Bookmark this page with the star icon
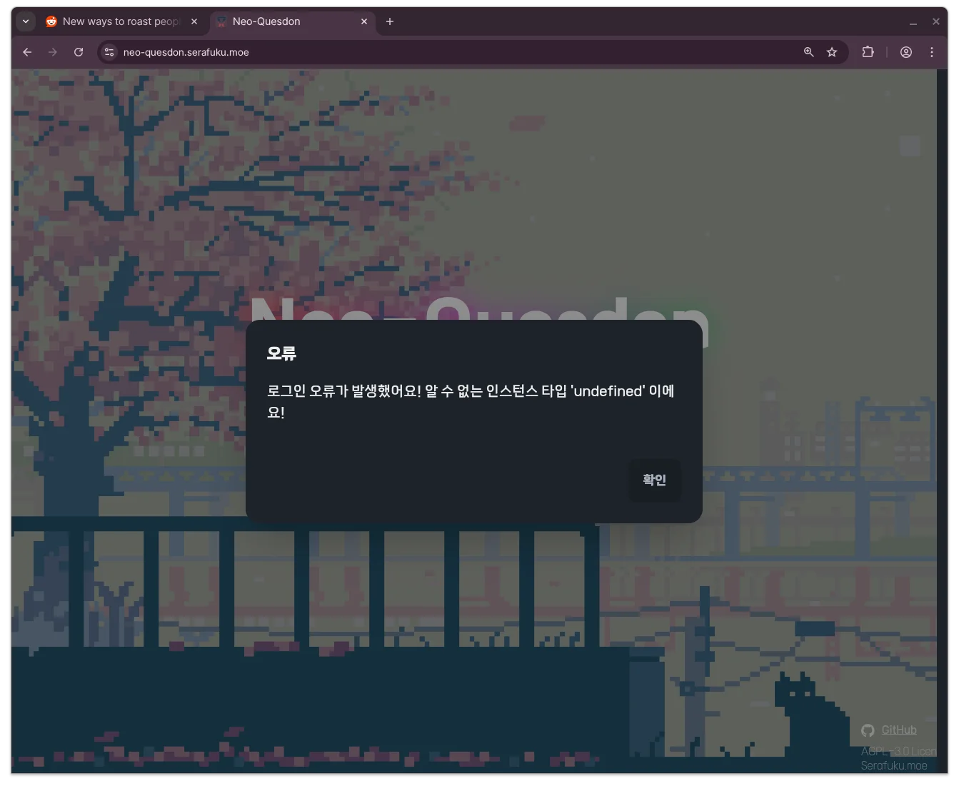This screenshot has width=959, height=796. [x=832, y=52]
